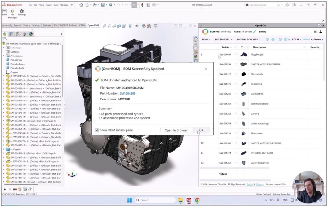The width and height of the screenshot is (328, 208).
Task: Uncheck Show BOM in task pane
Action: click(x=97, y=130)
